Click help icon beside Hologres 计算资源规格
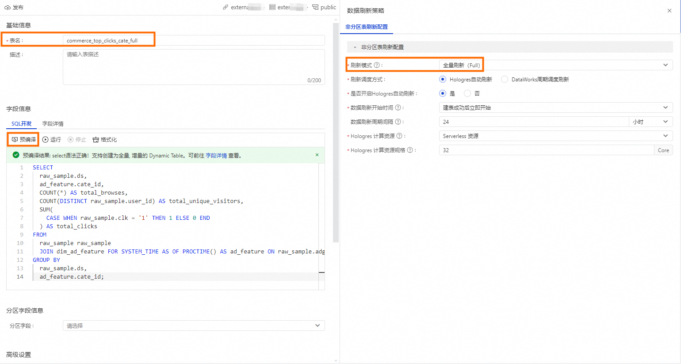 pos(410,150)
